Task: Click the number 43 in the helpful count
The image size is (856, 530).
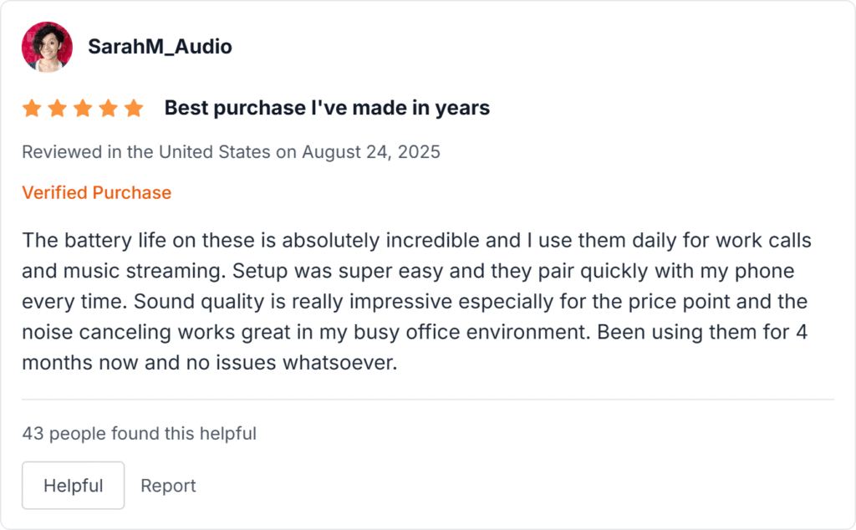Action: coord(30,433)
